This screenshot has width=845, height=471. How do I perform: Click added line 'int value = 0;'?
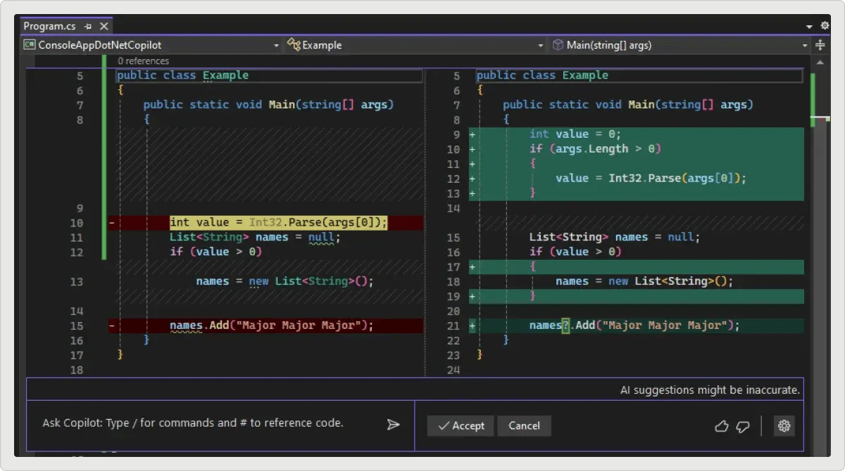point(575,134)
